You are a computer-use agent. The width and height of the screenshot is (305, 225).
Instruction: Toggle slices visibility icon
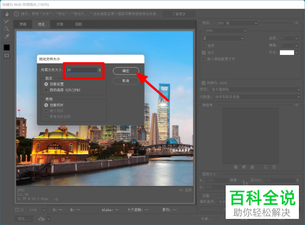(x=7, y=55)
